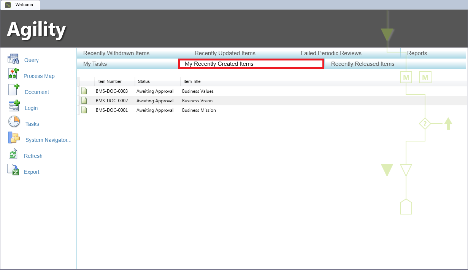Click Awaiting Approval status of Business Vision

click(155, 101)
